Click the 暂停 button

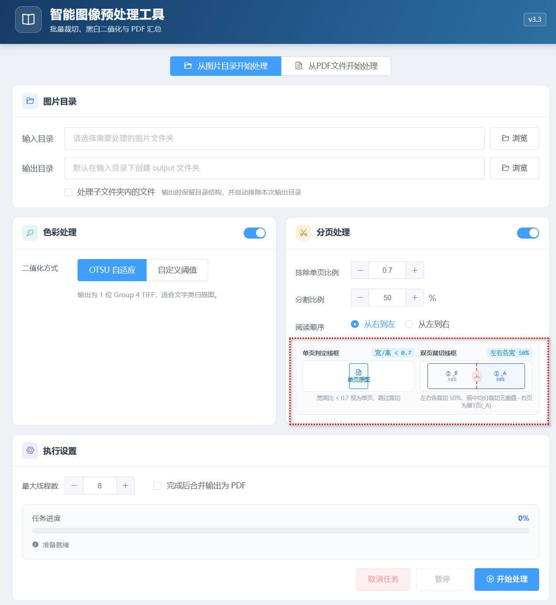(x=442, y=579)
